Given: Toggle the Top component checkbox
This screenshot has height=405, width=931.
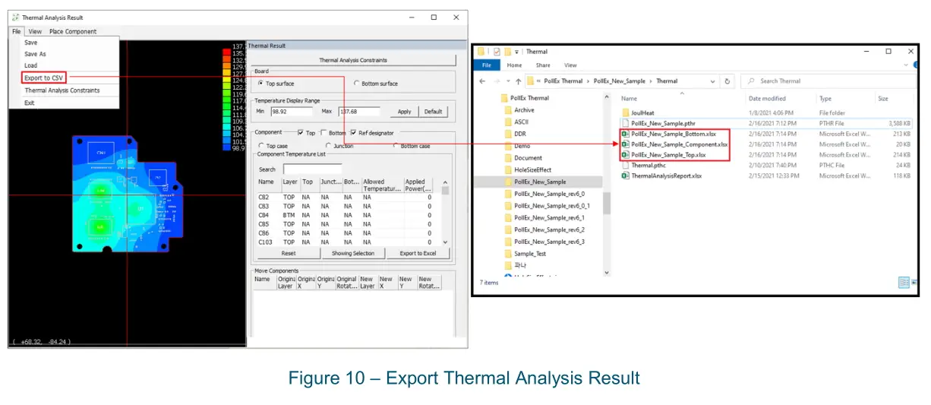Looking at the screenshot, I should 301,133.
